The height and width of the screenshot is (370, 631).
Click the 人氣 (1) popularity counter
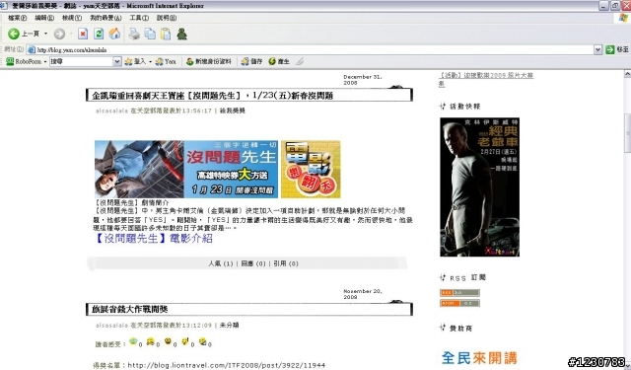(221, 263)
